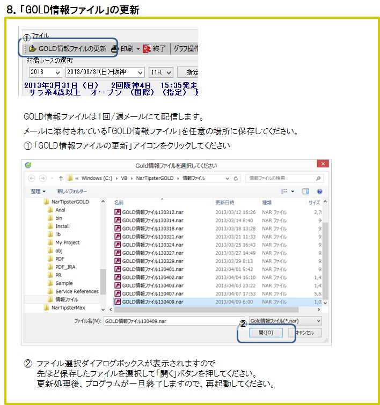This screenshot has width=380, height=405.
Task: Sort by 更新日時 column header
Action: [225, 203]
